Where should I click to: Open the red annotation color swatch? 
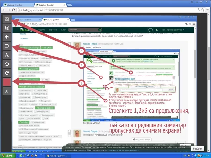(7, 82)
